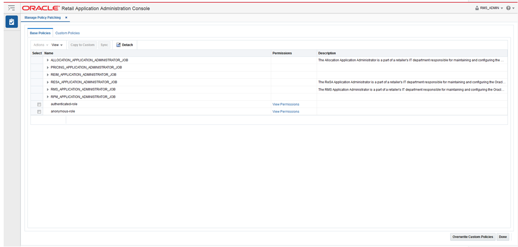
Task: Open the Actions dropdown menu
Action: [x=41, y=45]
